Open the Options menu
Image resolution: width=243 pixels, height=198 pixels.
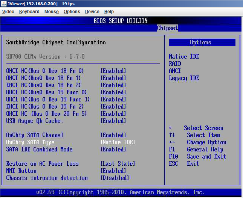[x=72, y=12]
